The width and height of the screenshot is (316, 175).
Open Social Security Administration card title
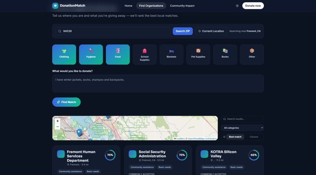(153, 154)
